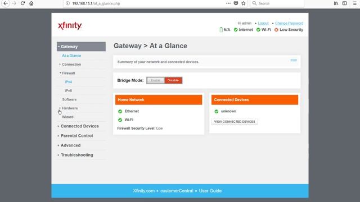Click the Ethernet green check icon
Screen dimensions: 360x202
coord(120,111)
